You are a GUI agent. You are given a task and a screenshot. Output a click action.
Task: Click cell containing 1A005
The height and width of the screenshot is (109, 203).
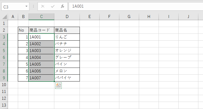pyautogui.click(x=41, y=64)
